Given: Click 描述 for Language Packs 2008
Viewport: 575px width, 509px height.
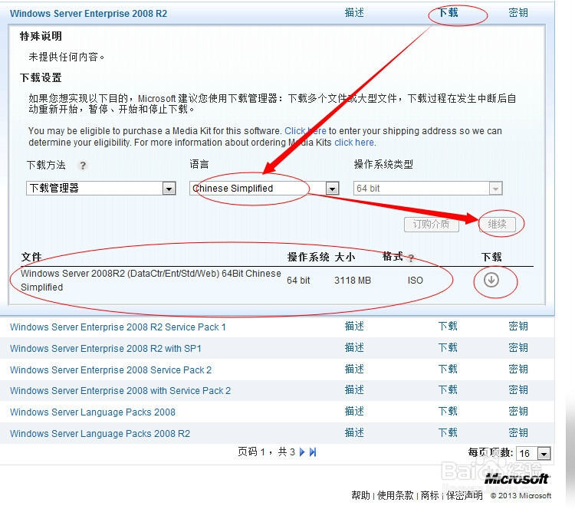Looking at the screenshot, I should point(354,412).
